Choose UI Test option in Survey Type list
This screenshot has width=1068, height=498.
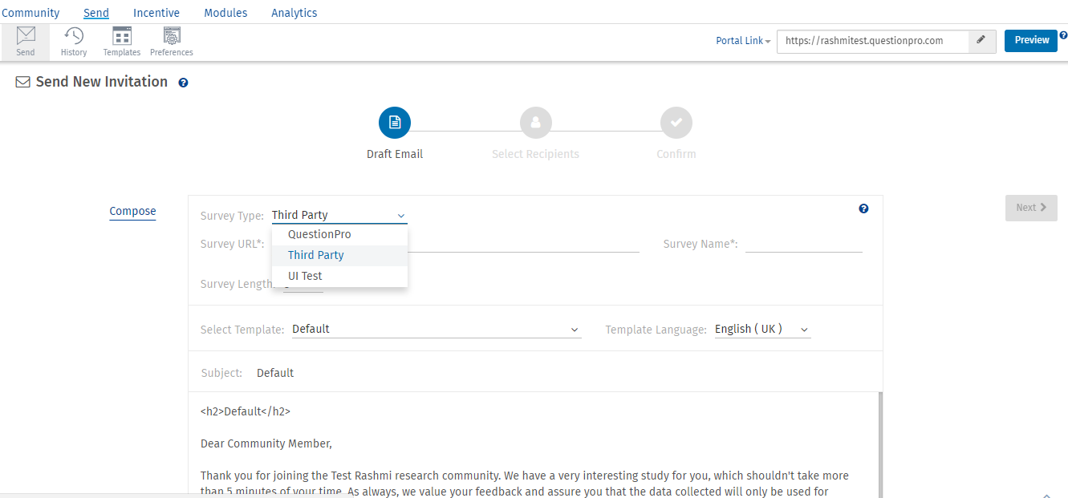point(305,276)
